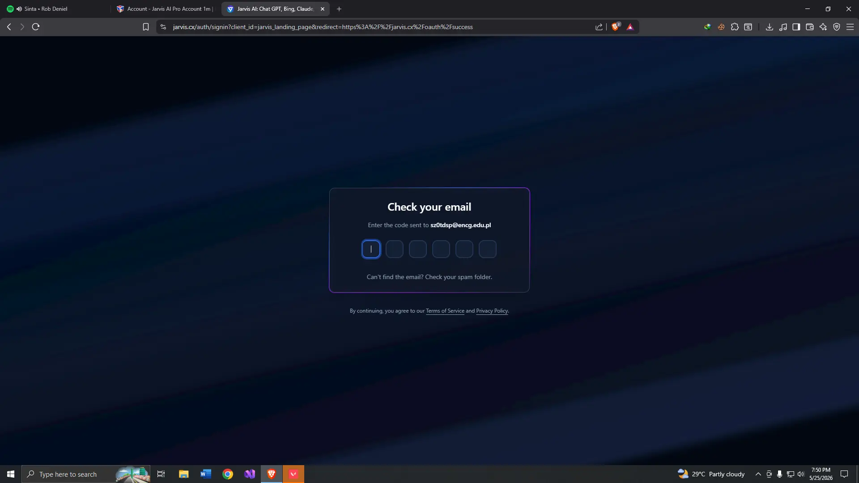Screen dimensions: 859x483
Task: Click fifth verification code digit box
Action: (464, 249)
